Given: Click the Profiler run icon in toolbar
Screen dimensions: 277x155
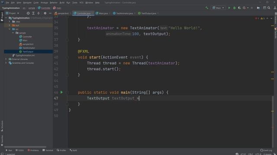Looking at the screenshot, I should (244, 8).
